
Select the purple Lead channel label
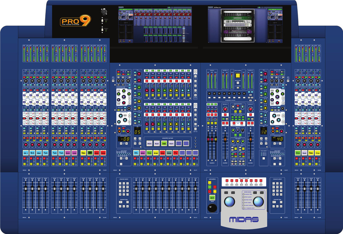pyautogui.click(x=74, y=153)
